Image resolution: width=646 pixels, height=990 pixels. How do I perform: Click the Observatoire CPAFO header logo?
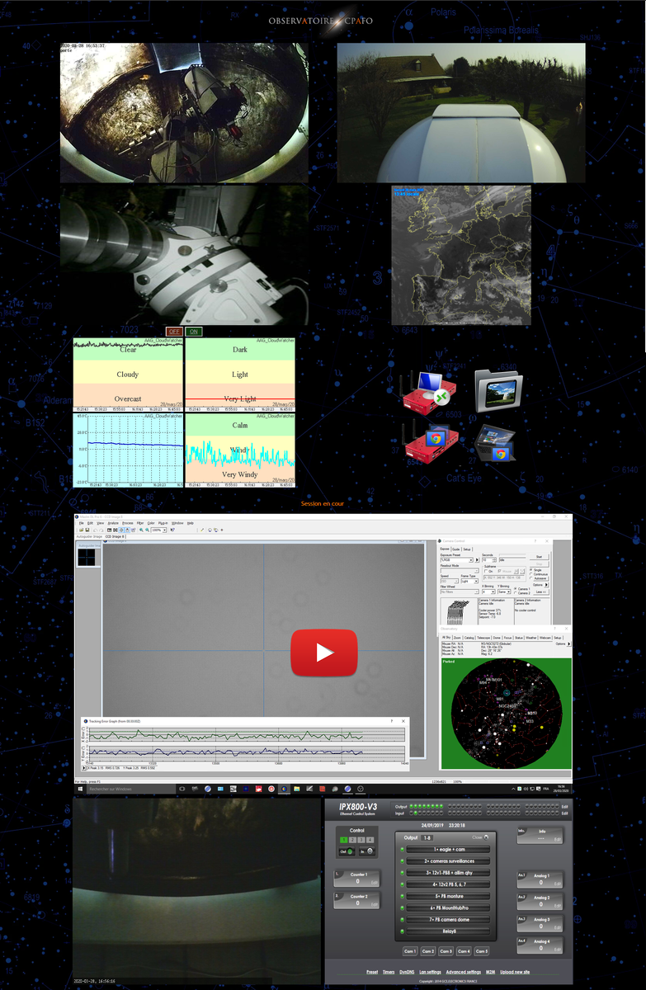322,19
